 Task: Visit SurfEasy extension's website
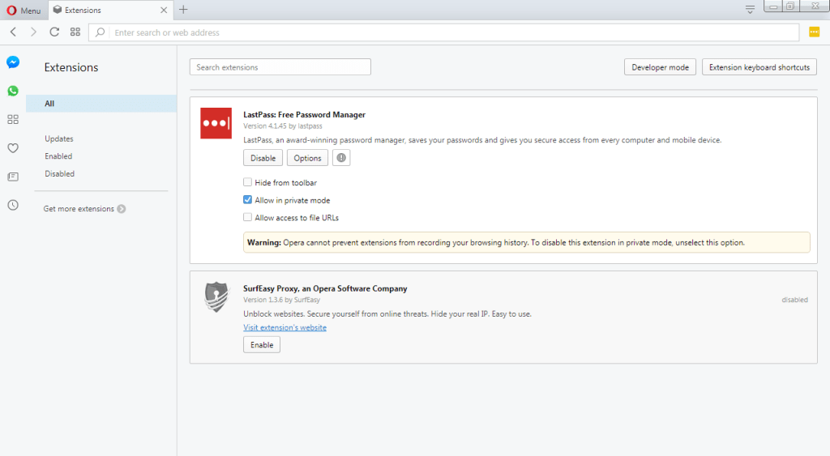click(x=285, y=327)
